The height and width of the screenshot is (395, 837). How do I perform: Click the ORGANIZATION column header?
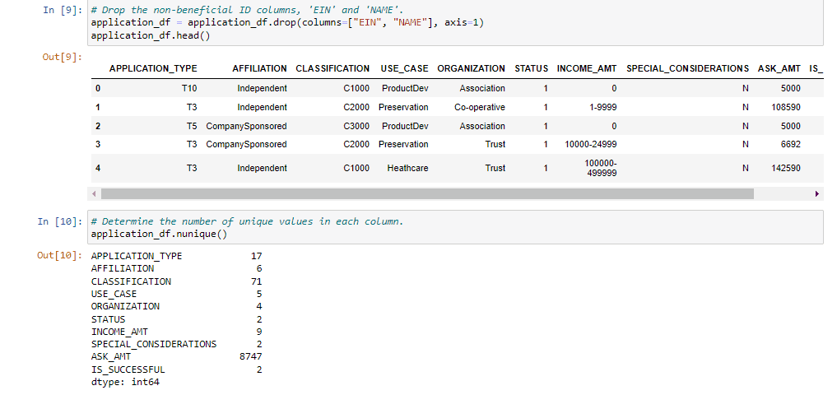point(471,68)
